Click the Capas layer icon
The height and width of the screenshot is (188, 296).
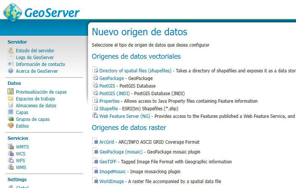(x=11, y=112)
